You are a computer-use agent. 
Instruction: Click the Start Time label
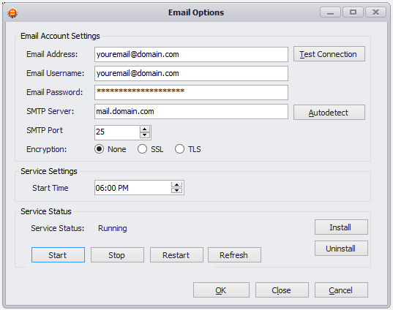pyautogui.click(x=50, y=188)
